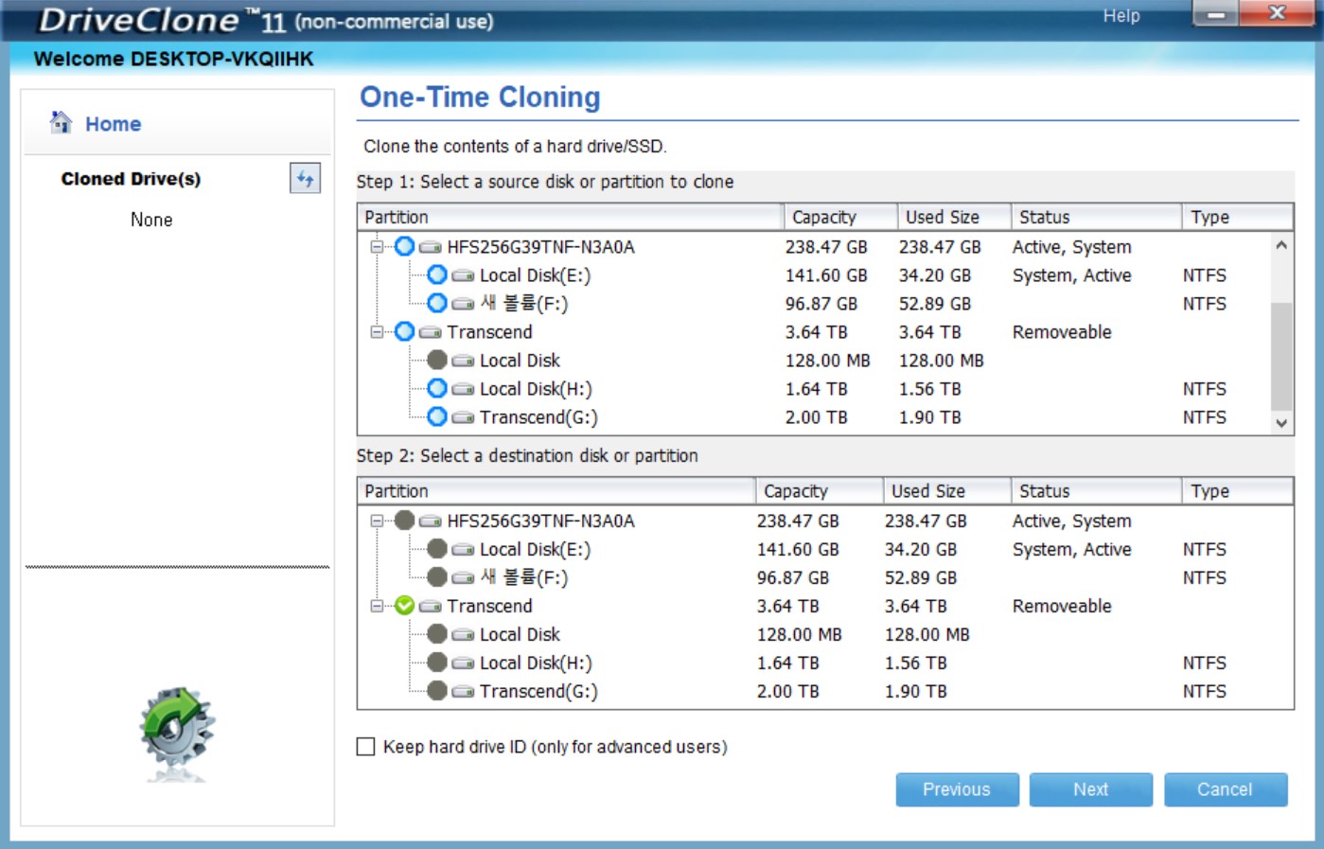The height and width of the screenshot is (849, 1324).
Task: Collapse destination Transcend tree node
Action: pos(377,607)
